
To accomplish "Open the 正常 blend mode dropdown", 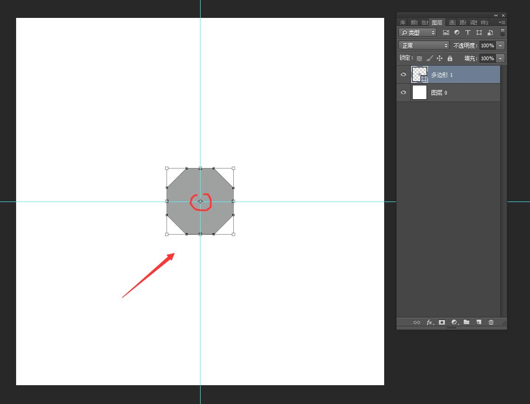I will 424,45.
